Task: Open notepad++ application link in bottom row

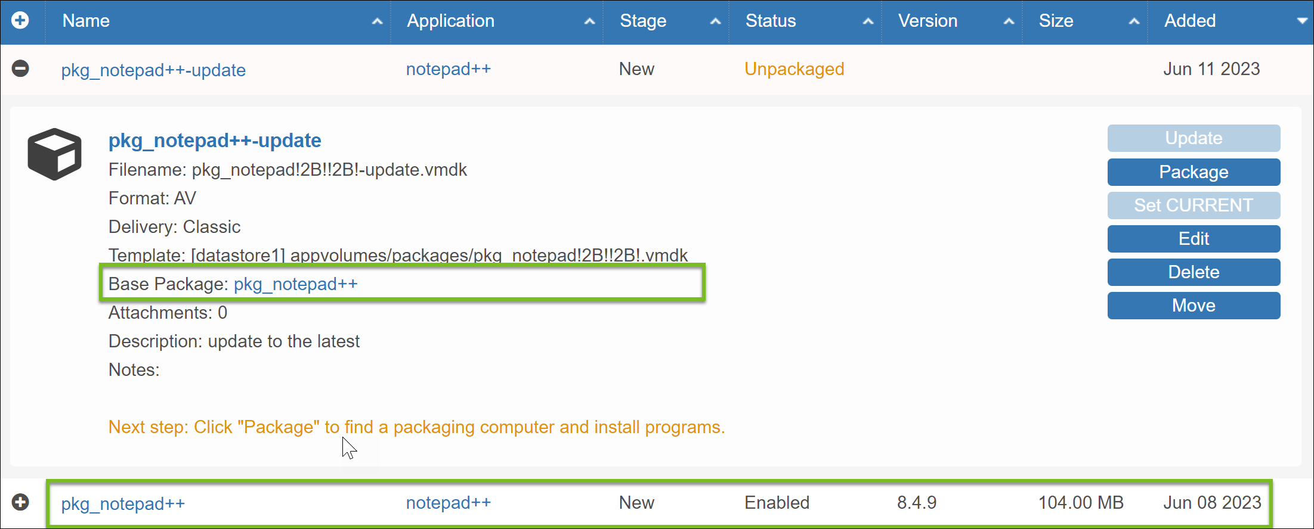Action: pyautogui.click(x=449, y=503)
